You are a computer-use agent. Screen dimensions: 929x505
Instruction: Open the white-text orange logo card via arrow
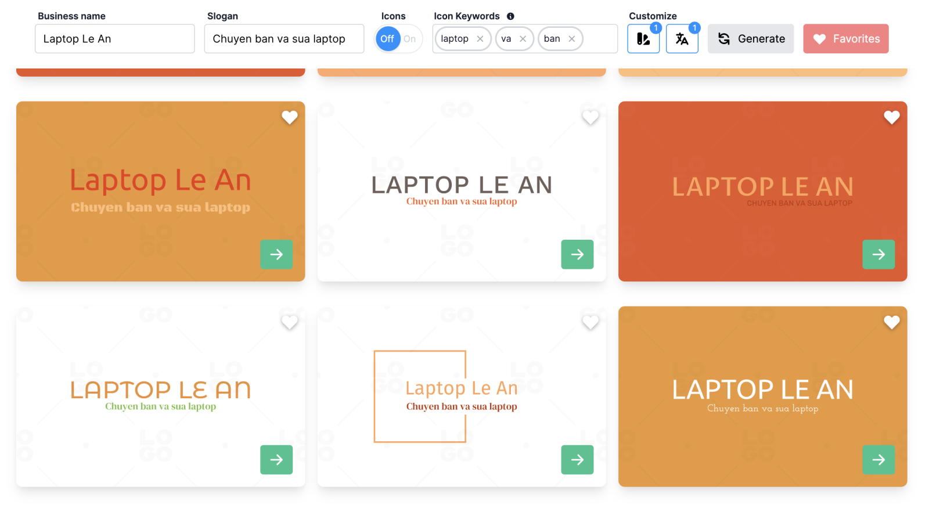click(x=878, y=460)
